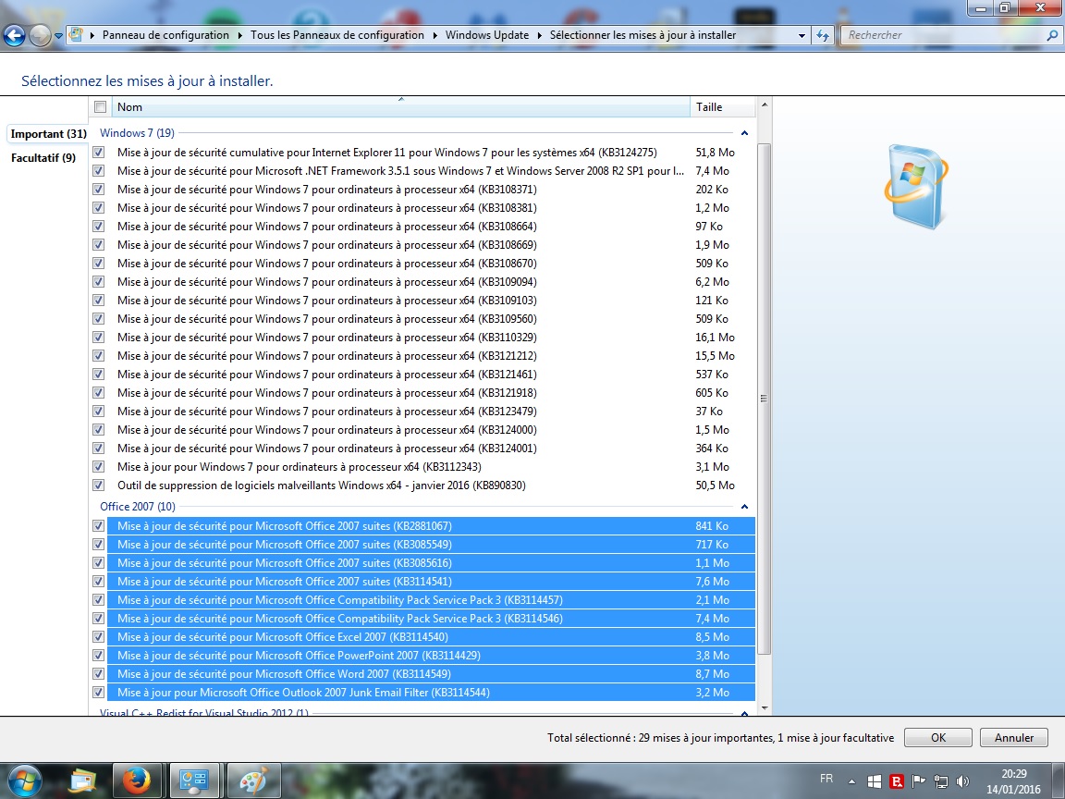1065x799 pixels.
Task: Switch to the Facultatif (9) tab
Action: (43, 157)
